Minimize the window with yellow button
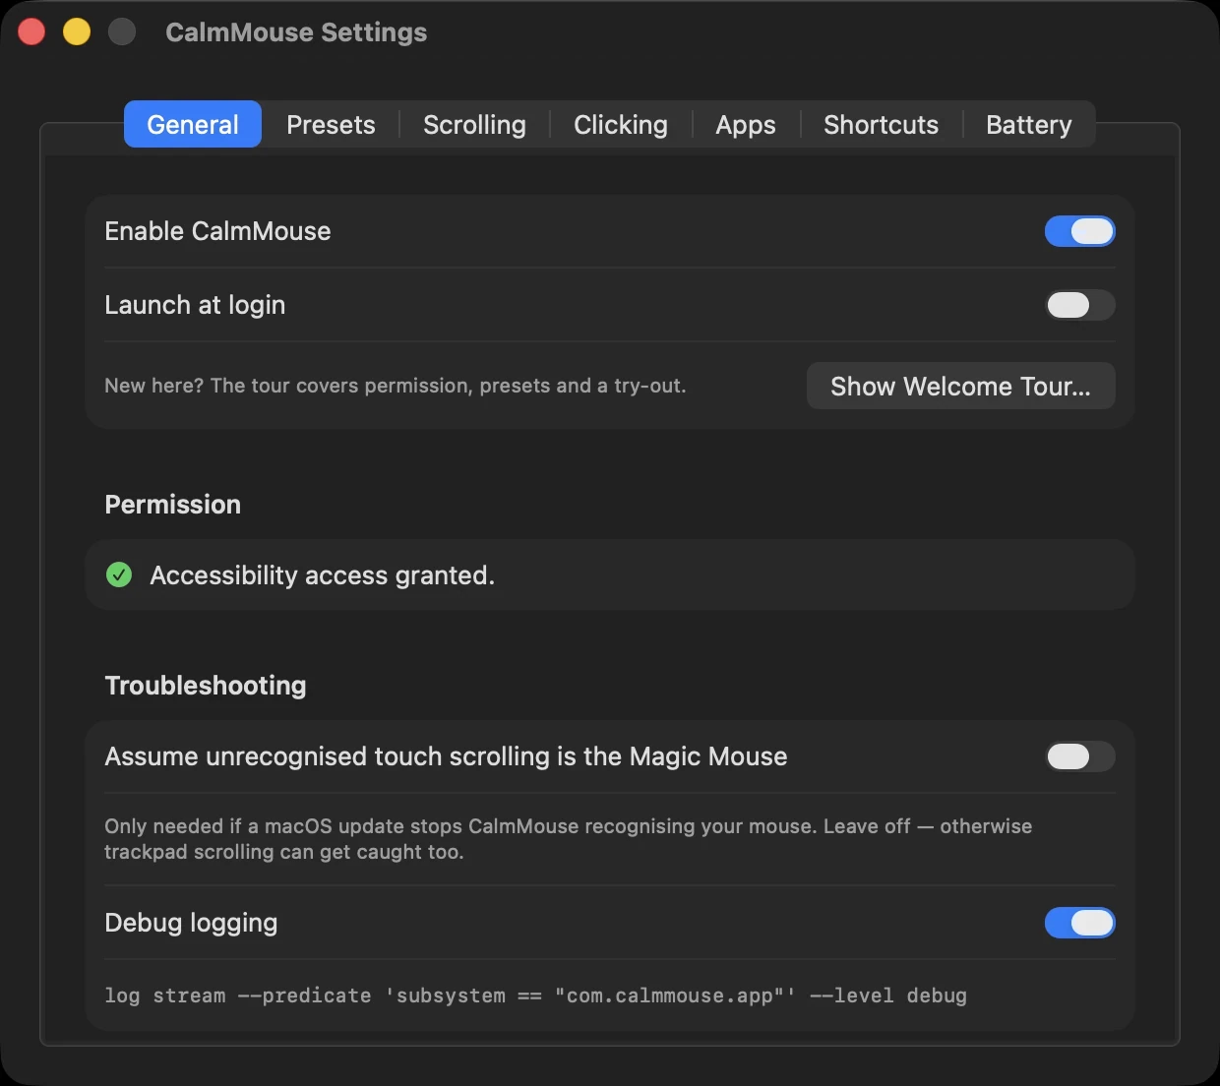Image resolution: width=1220 pixels, height=1086 pixels. click(x=77, y=31)
